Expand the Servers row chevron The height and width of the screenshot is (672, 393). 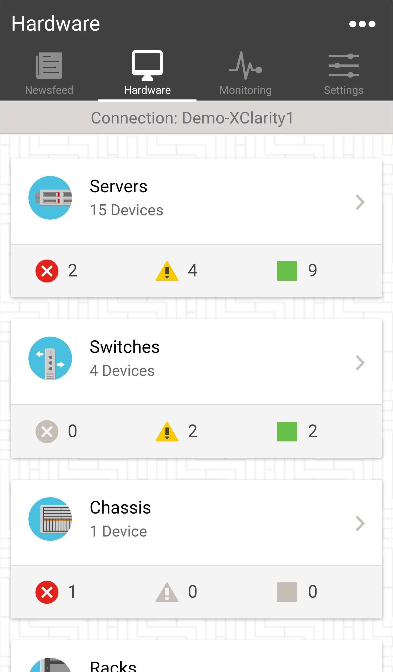(360, 202)
